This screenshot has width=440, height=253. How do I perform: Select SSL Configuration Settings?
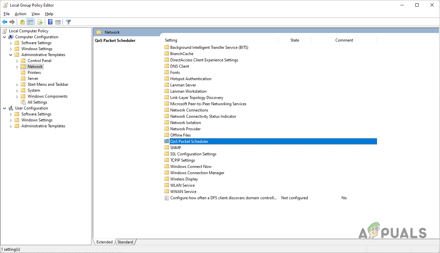193,154
